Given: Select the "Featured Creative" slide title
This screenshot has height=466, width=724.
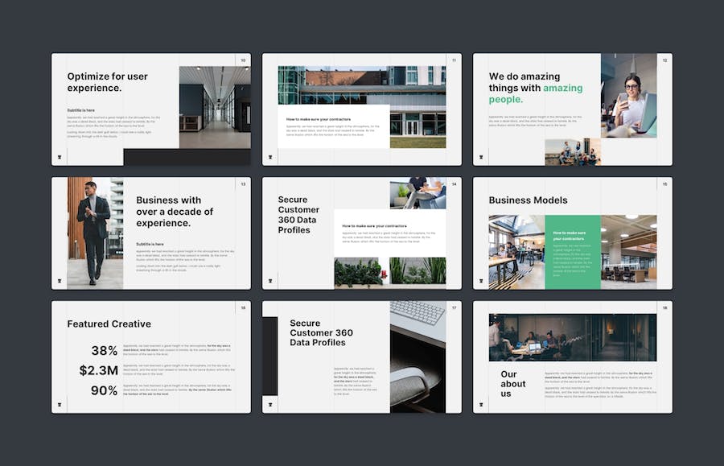Looking at the screenshot, I should [x=109, y=324].
